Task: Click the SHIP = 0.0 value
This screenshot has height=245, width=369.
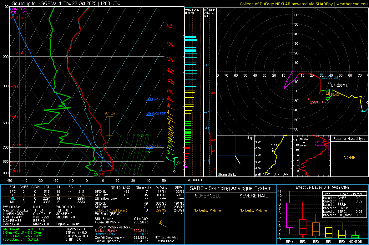Action: coord(73,239)
